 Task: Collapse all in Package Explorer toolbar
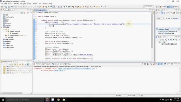coord(22,13)
